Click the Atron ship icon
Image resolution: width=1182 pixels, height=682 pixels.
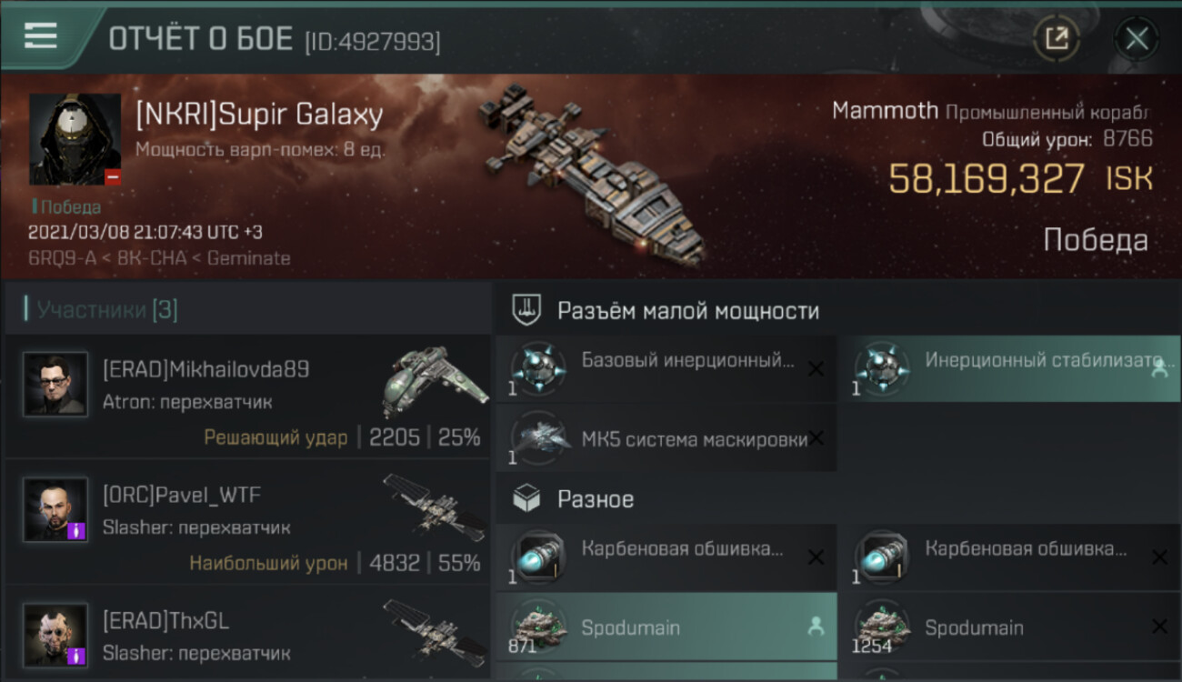(x=435, y=381)
